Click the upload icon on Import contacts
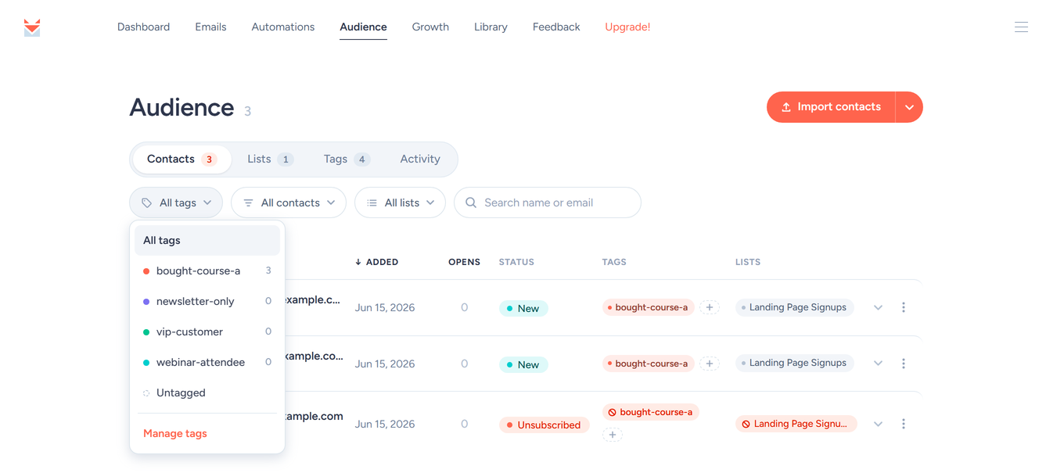 786,107
